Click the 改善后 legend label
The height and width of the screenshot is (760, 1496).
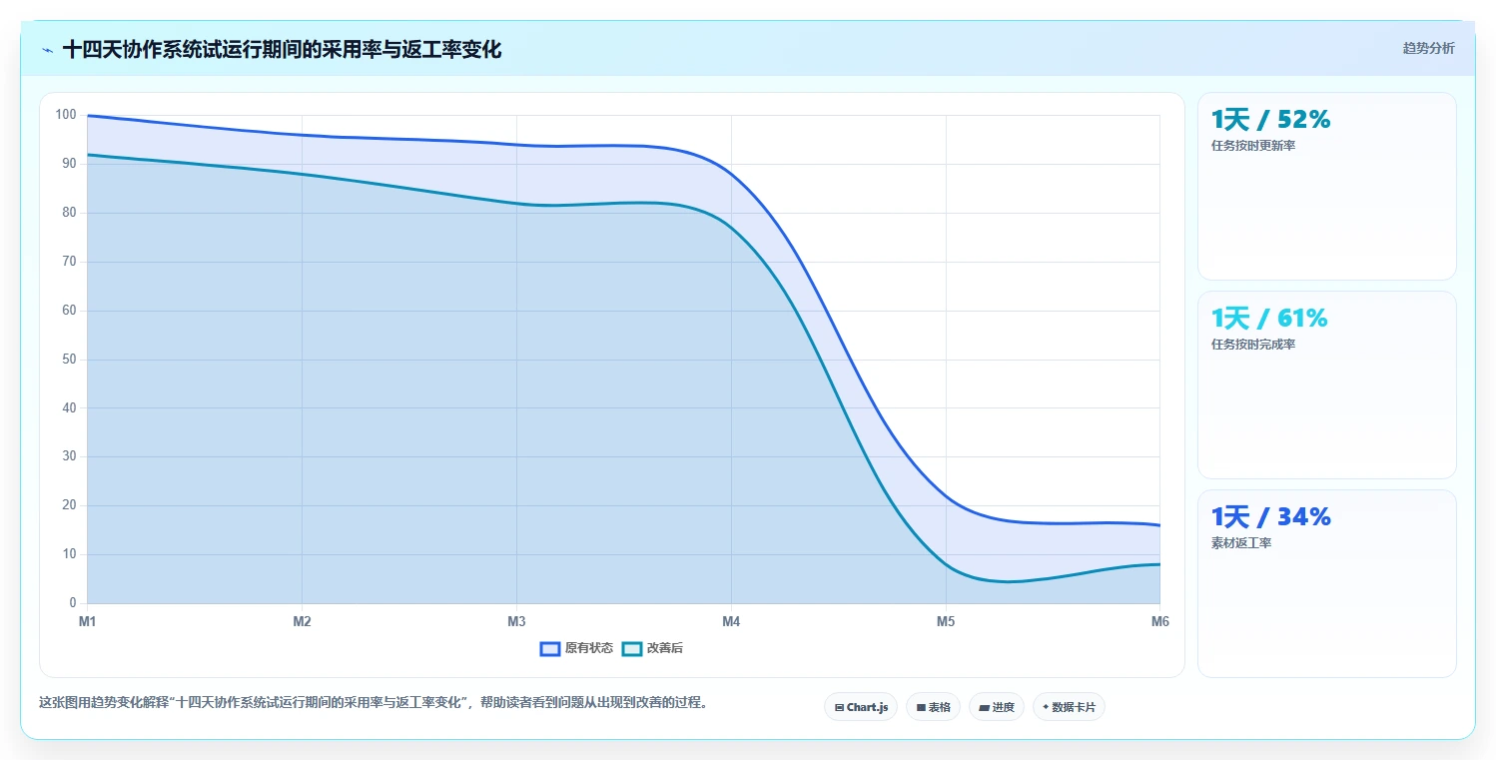click(665, 648)
